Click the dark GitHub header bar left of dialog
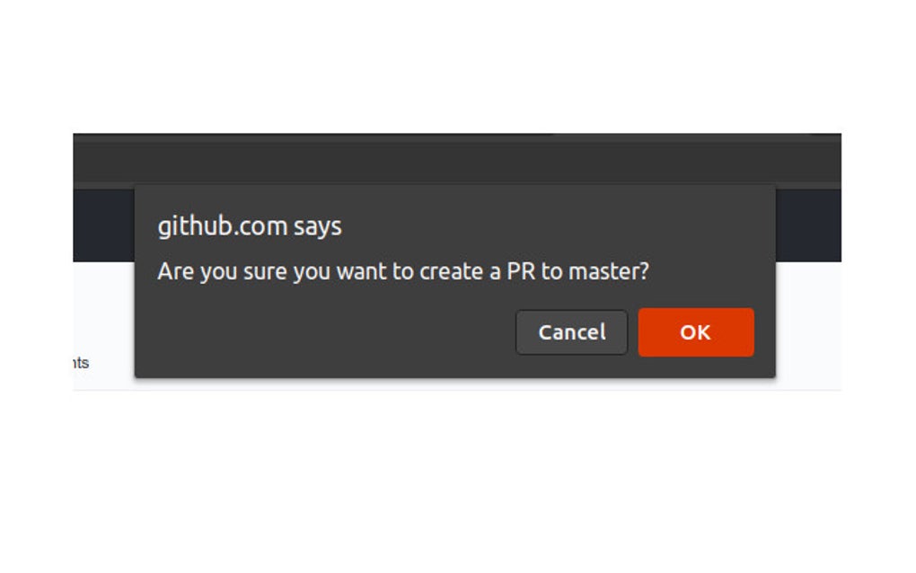Viewport: 916px width, 573px height. tap(103, 225)
